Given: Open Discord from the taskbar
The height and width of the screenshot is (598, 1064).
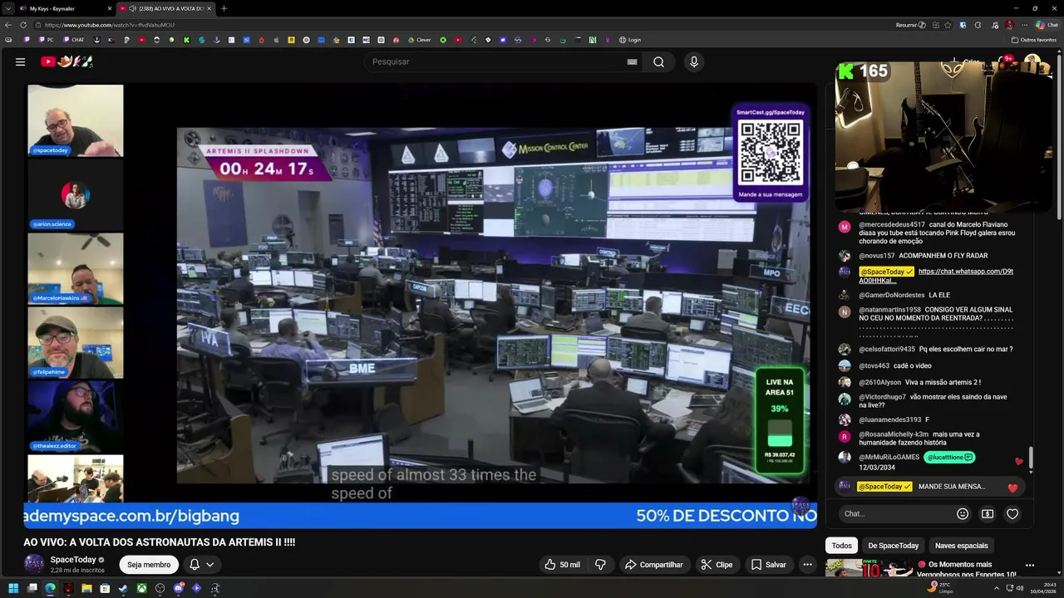Looking at the screenshot, I should click(178, 588).
